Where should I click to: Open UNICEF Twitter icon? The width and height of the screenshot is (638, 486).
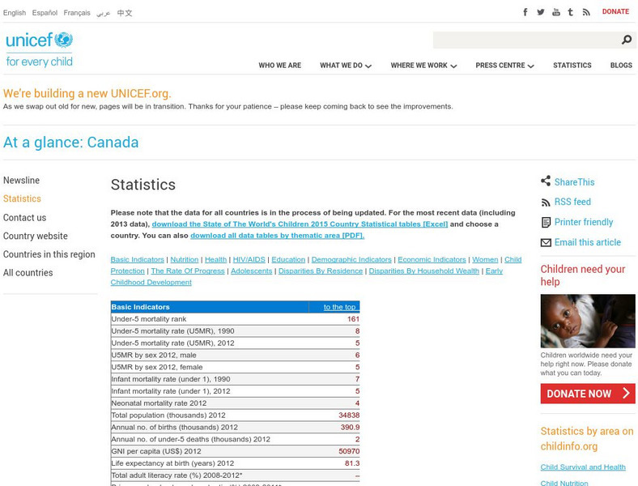click(540, 12)
